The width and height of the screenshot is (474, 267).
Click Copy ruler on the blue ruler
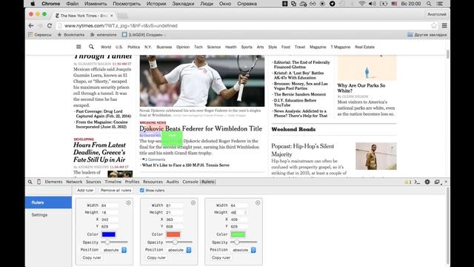(x=92, y=257)
